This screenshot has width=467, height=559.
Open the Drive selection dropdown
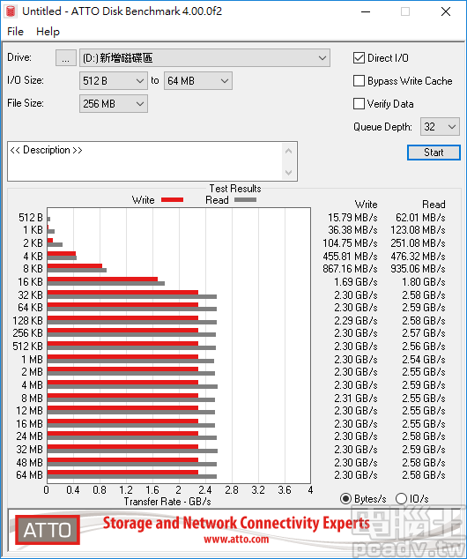[x=204, y=58]
